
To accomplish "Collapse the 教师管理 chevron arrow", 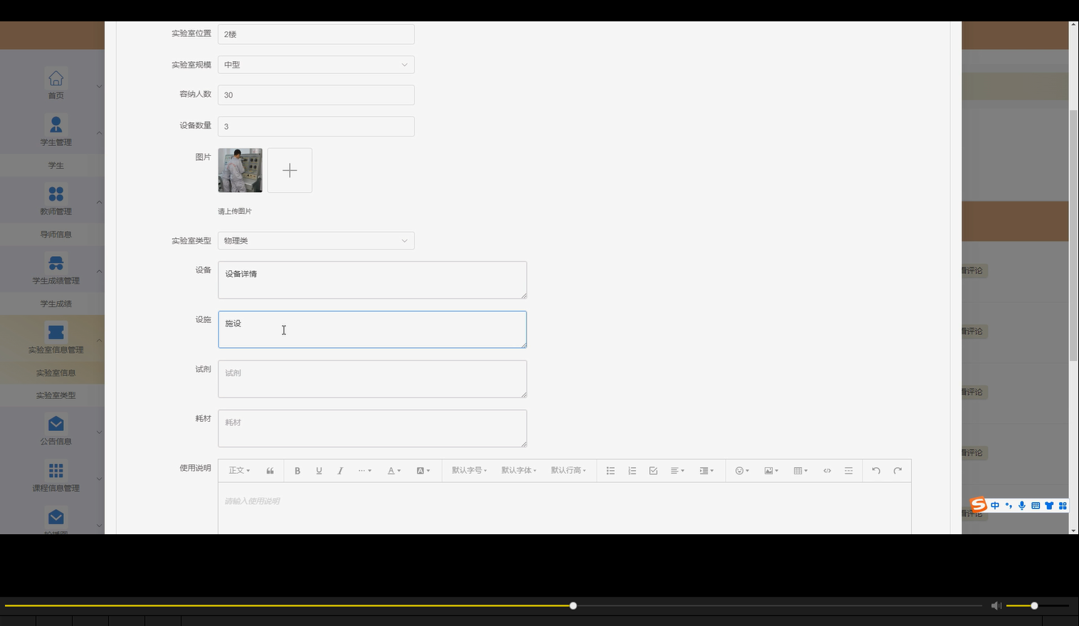I will tap(99, 202).
